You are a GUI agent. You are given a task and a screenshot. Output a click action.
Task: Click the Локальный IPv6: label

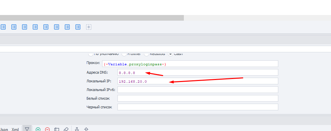point(101,90)
